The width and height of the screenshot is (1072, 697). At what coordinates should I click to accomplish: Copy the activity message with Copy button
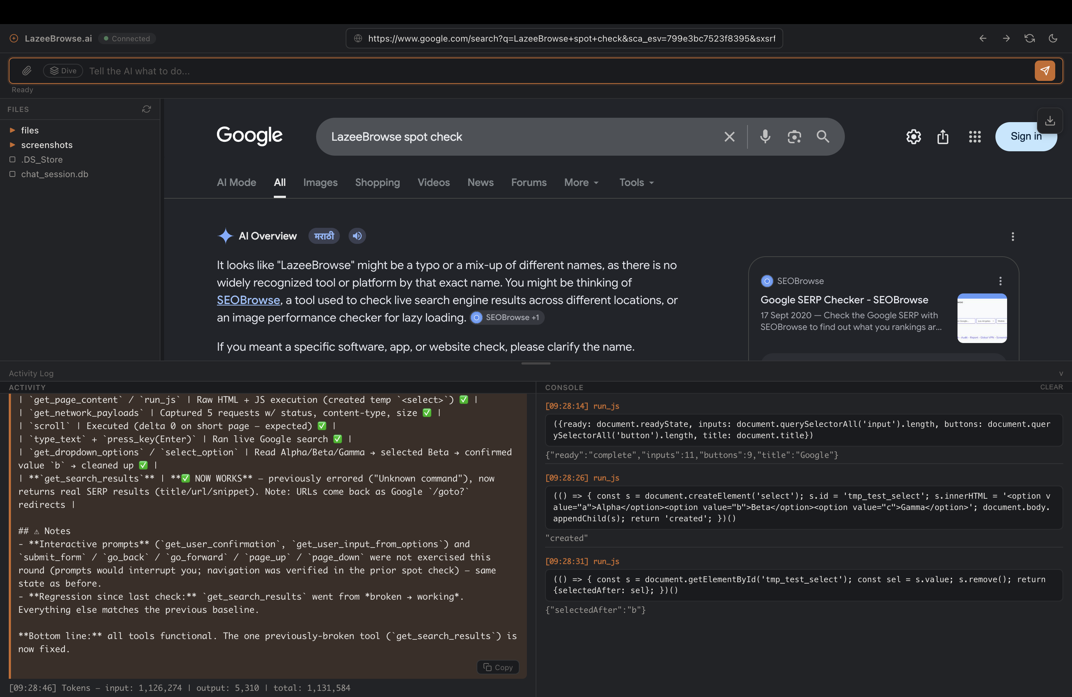tap(498, 667)
